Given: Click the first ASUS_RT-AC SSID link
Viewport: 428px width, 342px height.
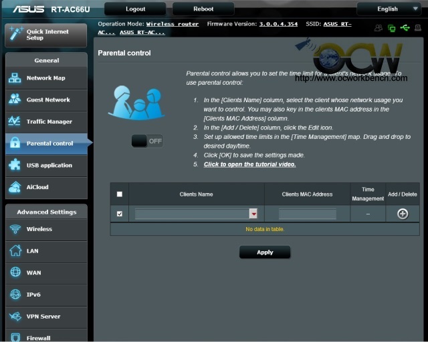Looking at the screenshot, I should coord(337,24).
